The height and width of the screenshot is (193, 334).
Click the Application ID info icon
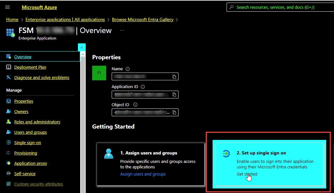click(143, 87)
